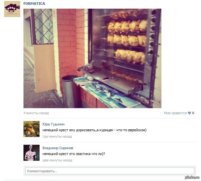This screenshot has width=201, height=181.
Task: Click the pikabu.ru watermark
Action: 192,177
